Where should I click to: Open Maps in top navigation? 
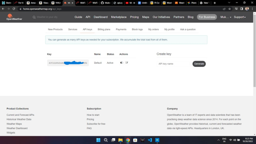click(x=146, y=17)
